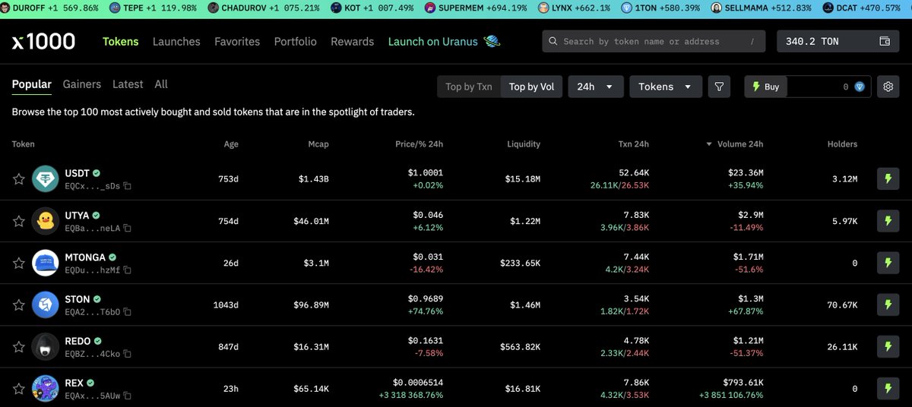This screenshot has width=912, height=407.
Task: Copy MTONGA contract address icon
Action: click(x=128, y=270)
